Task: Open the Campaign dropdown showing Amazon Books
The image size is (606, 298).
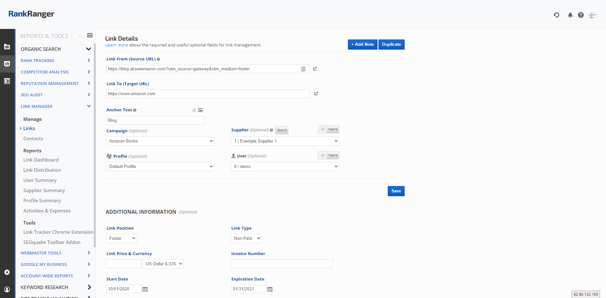Action: coord(160,141)
